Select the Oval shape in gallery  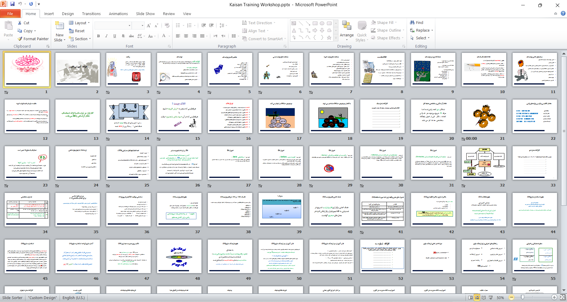[322, 23]
